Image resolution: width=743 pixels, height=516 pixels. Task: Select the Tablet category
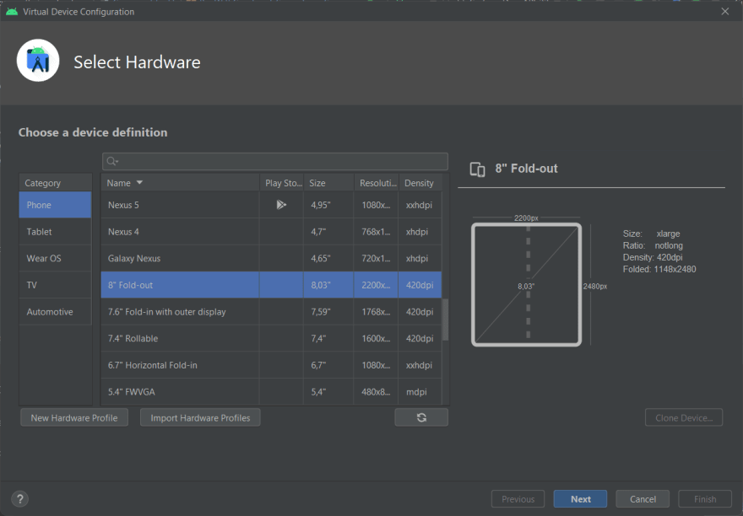pyautogui.click(x=55, y=232)
